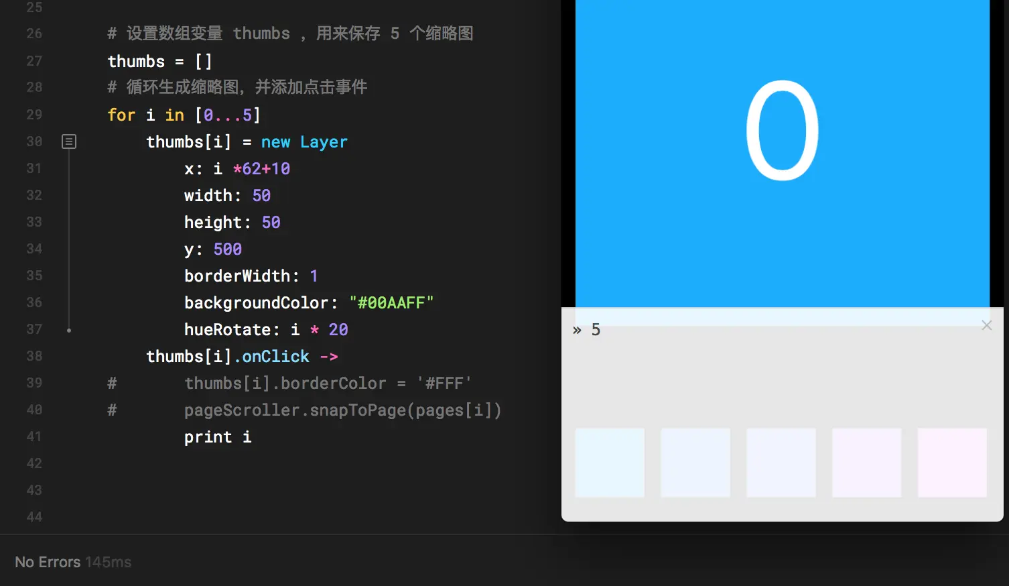Click the "borderWidth: 1" line
The width and height of the screenshot is (1009, 586).
tap(251, 276)
